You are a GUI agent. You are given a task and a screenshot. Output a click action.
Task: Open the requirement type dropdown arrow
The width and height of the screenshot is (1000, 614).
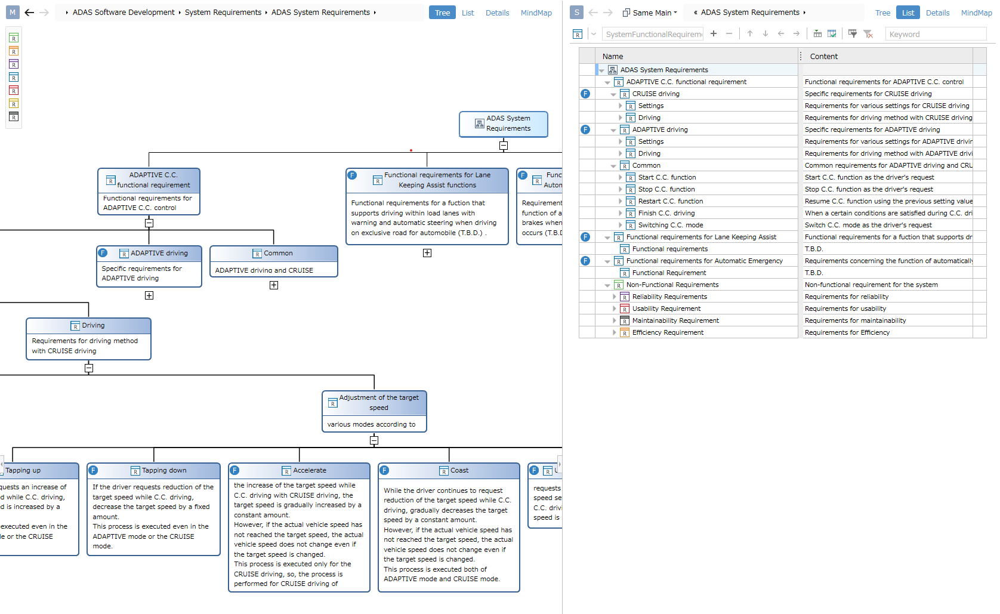pyautogui.click(x=594, y=34)
